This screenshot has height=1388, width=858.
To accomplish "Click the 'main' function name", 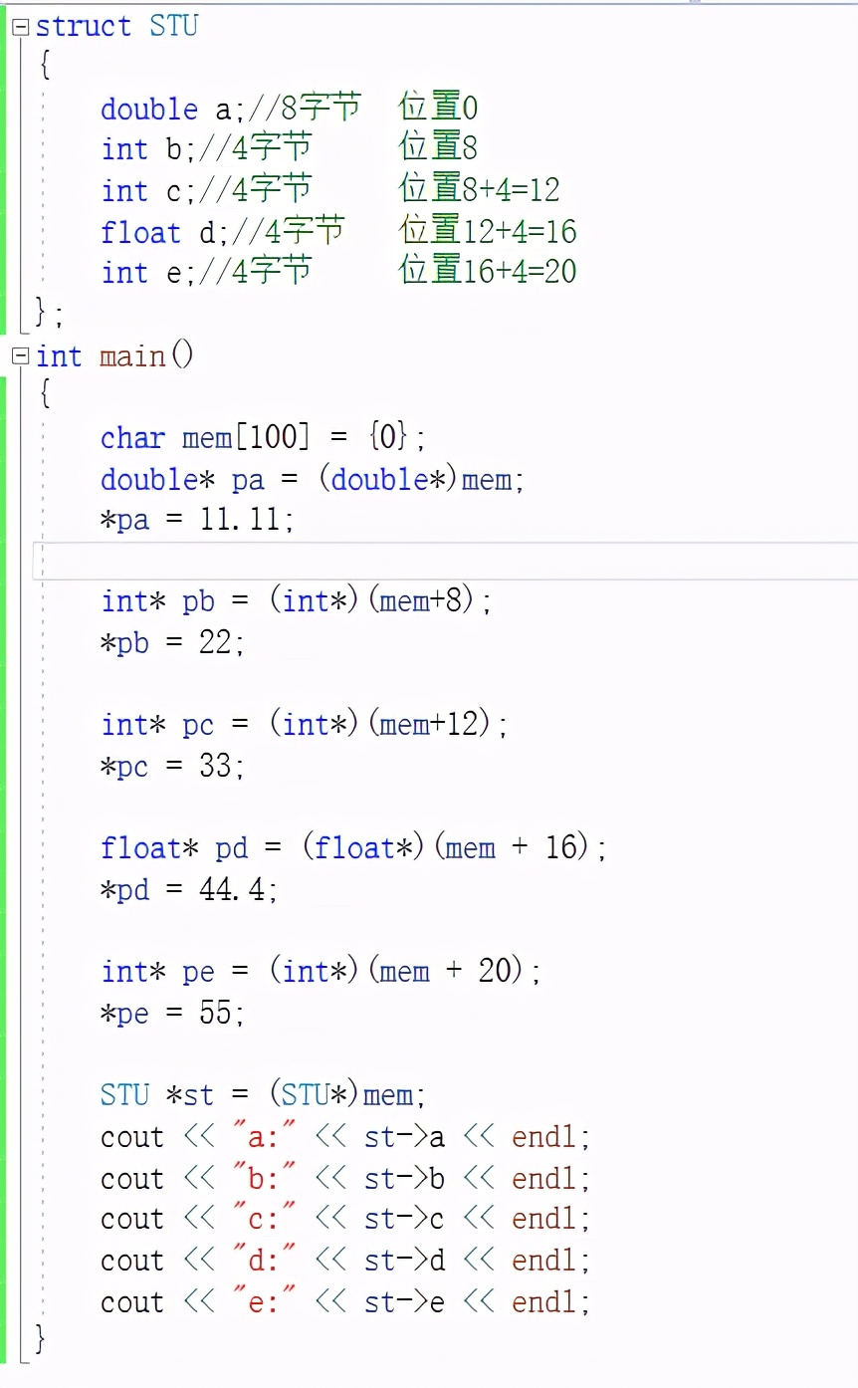I will tap(132, 355).
